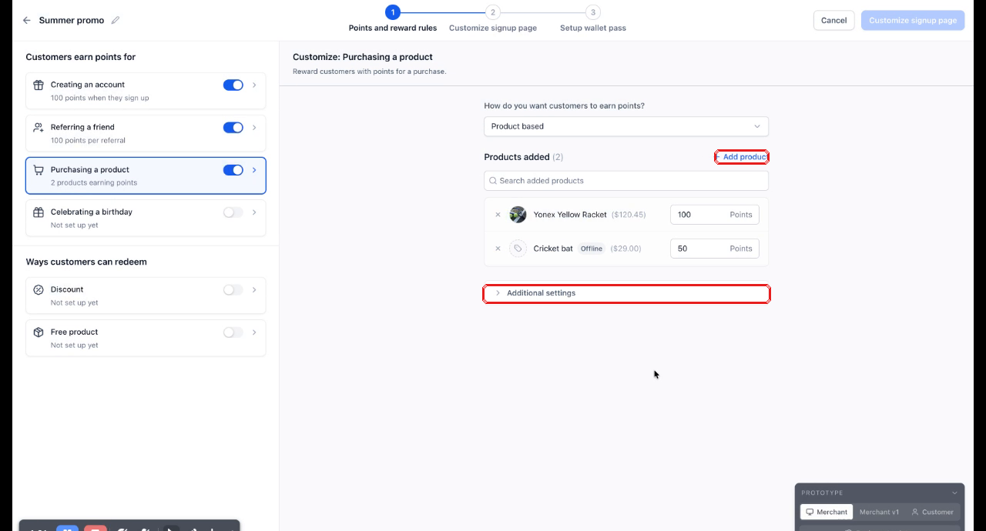Click the Yonex Yellow Racket product thumbnail
986x531 pixels.
[x=518, y=215]
